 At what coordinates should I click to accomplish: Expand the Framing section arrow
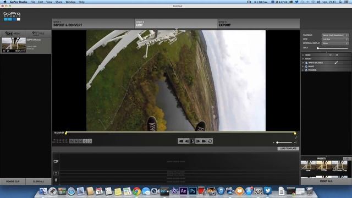303,70
